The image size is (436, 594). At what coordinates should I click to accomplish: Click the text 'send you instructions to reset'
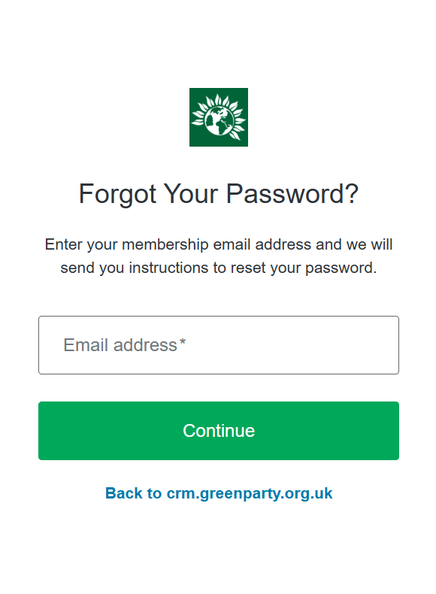click(162, 268)
